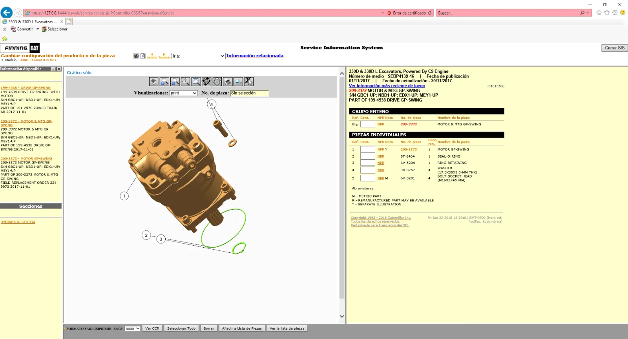
Task: Open the Visualizaciones print dropdown
Action: coord(184,93)
